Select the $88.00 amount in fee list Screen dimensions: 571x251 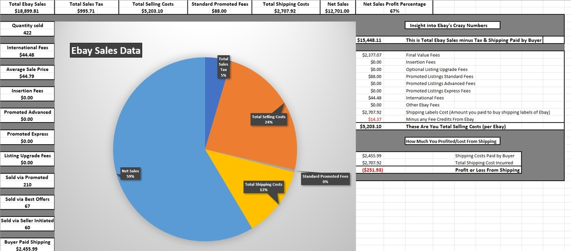point(375,77)
